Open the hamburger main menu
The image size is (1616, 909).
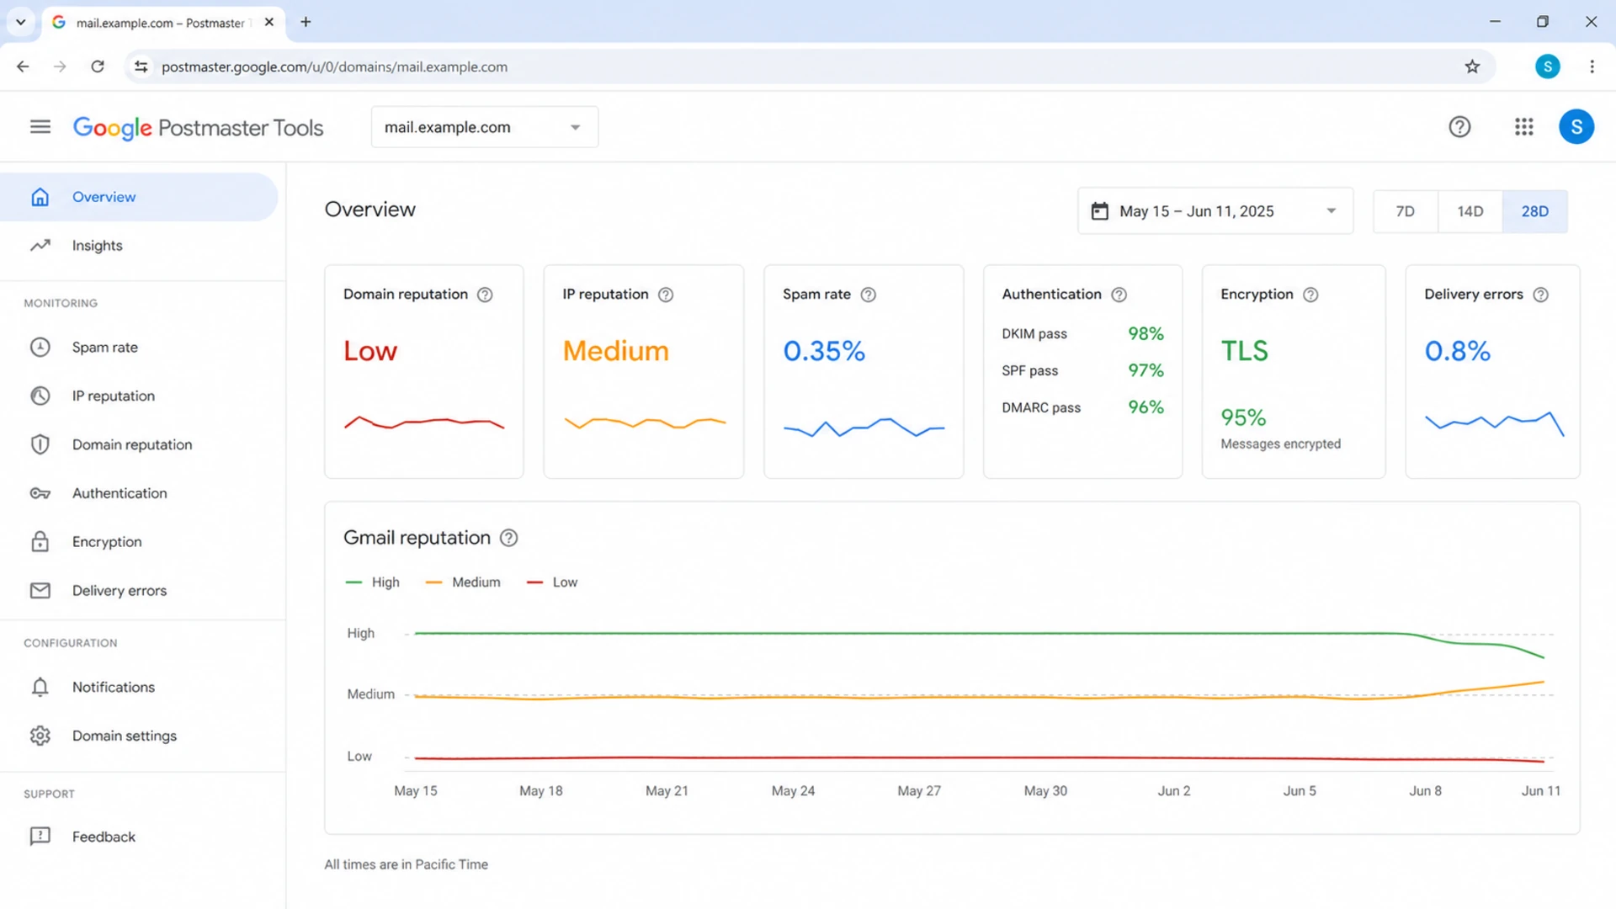pyautogui.click(x=40, y=127)
